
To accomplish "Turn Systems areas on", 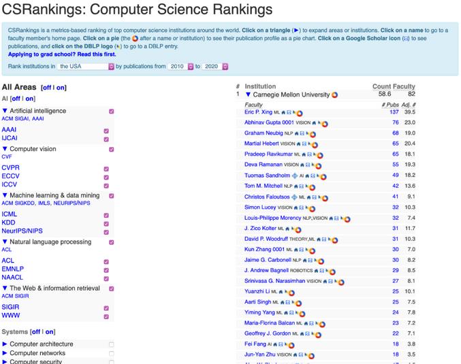I will [x=50, y=332].
